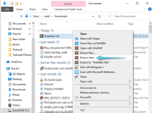152x113 pixels.
Task: Choose Extract to "TrobWeb File\"
Action: point(95,62)
